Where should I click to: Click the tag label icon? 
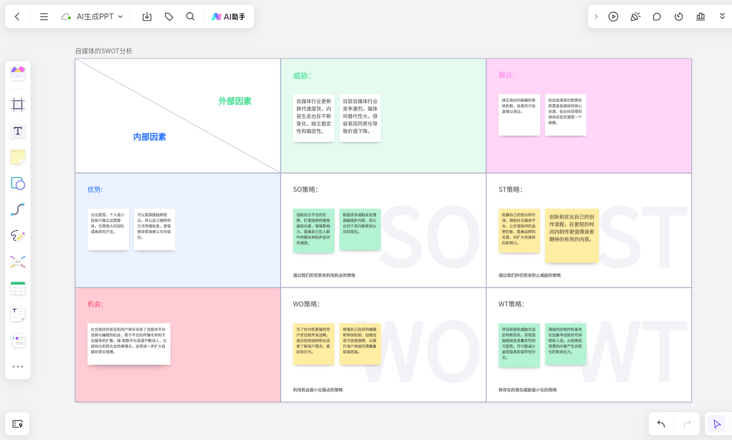pyautogui.click(x=169, y=17)
